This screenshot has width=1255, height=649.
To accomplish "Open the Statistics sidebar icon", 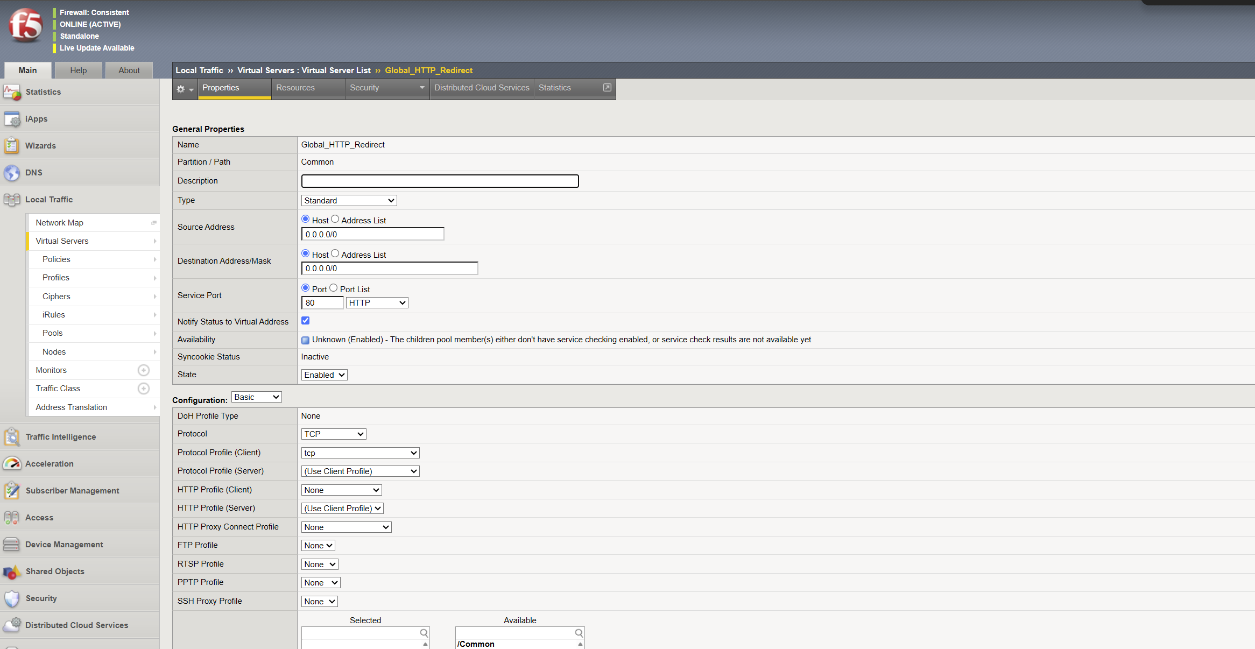I will pos(12,92).
